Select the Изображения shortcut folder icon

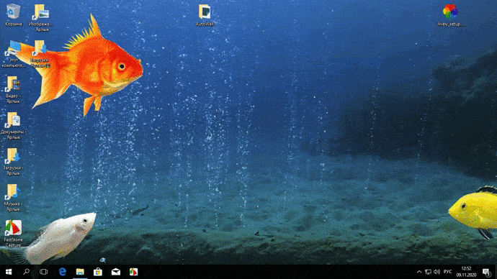[41, 17]
